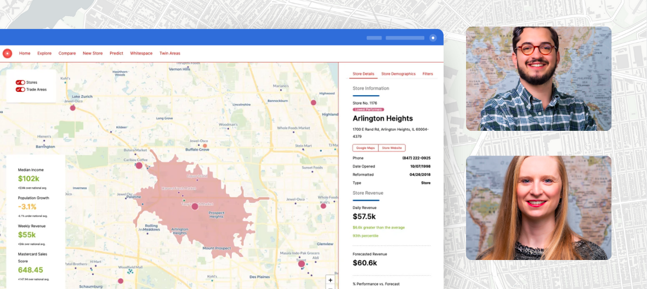Image resolution: width=647 pixels, height=289 pixels.
Task: Toggle the Trade Areas layer switch
Action: [x=20, y=89]
